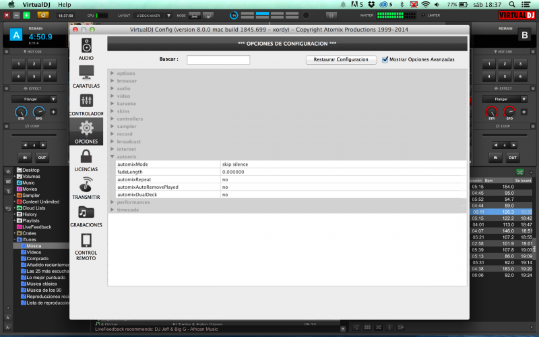Open the LICENCIAS padlock section
The image size is (539, 337).
86,160
